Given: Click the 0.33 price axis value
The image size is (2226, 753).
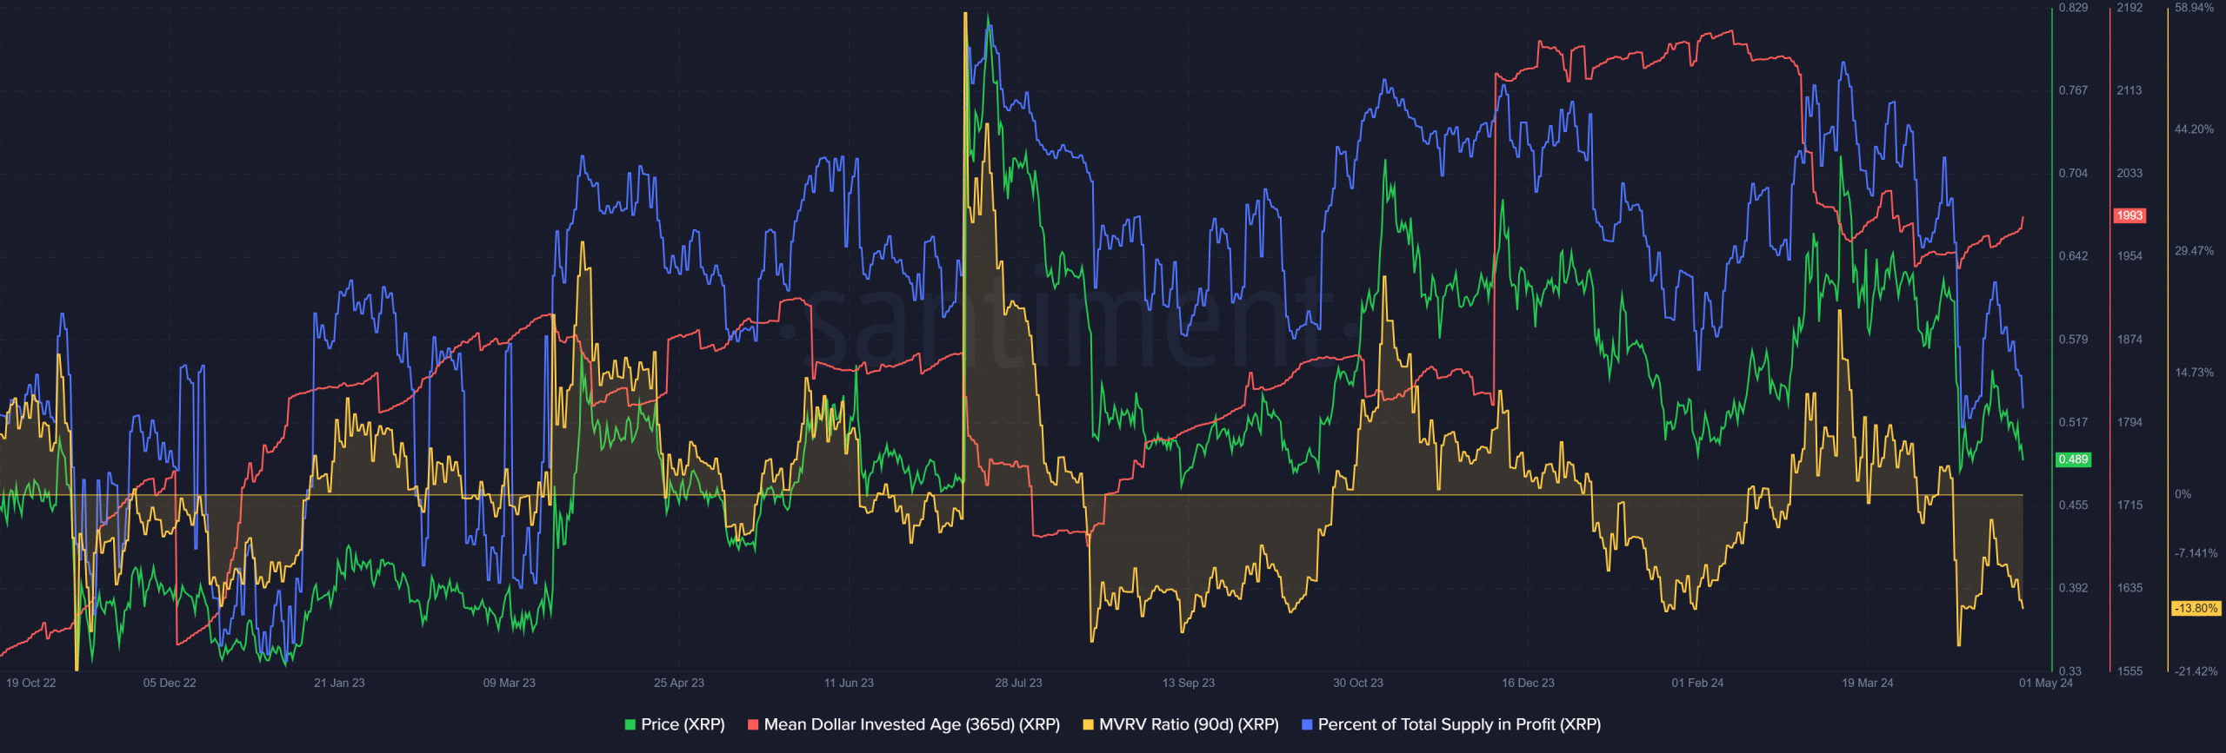Looking at the screenshot, I should tap(2070, 670).
